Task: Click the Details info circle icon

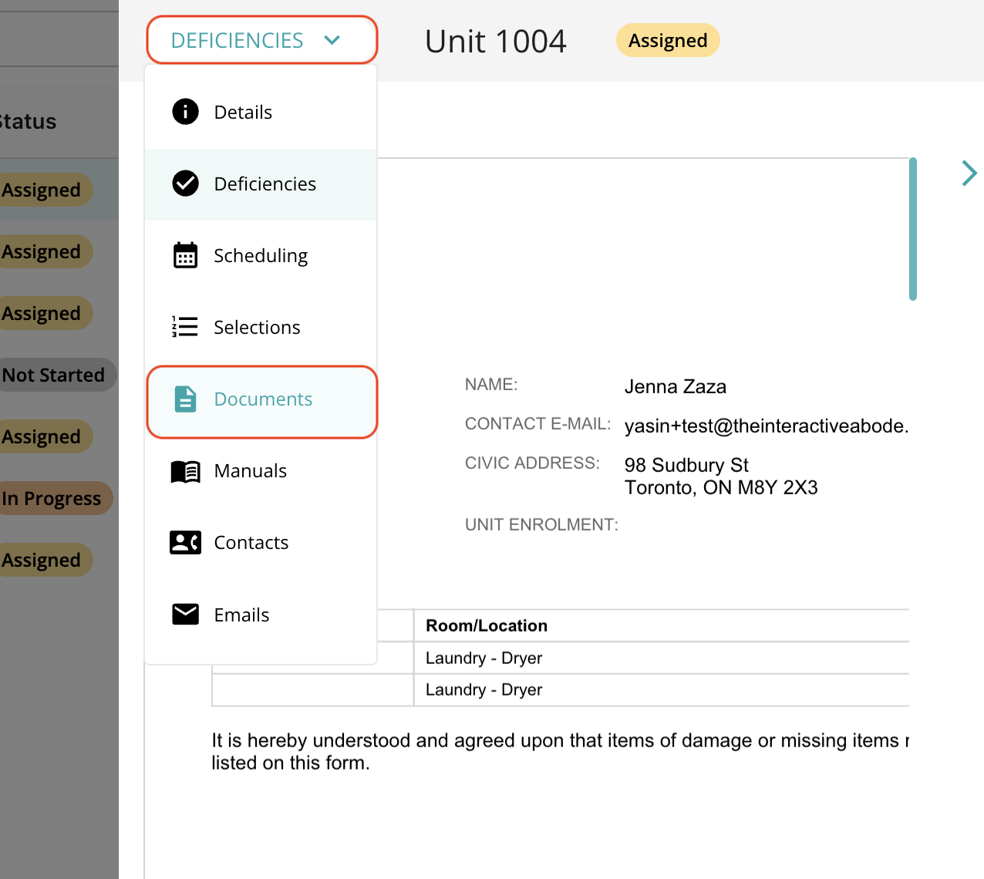Action: click(x=185, y=112)
